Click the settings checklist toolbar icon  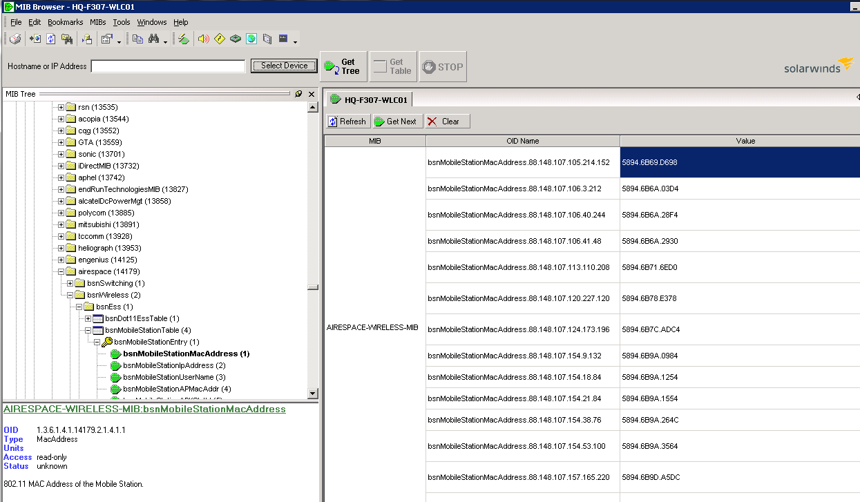point(107,39)
